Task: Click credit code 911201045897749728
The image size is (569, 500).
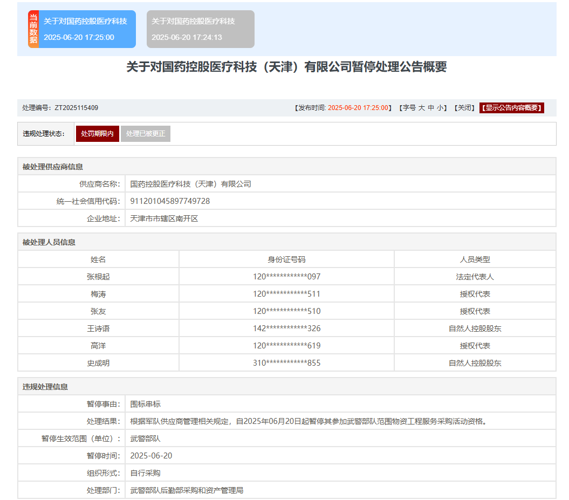Action: [170, 201]
